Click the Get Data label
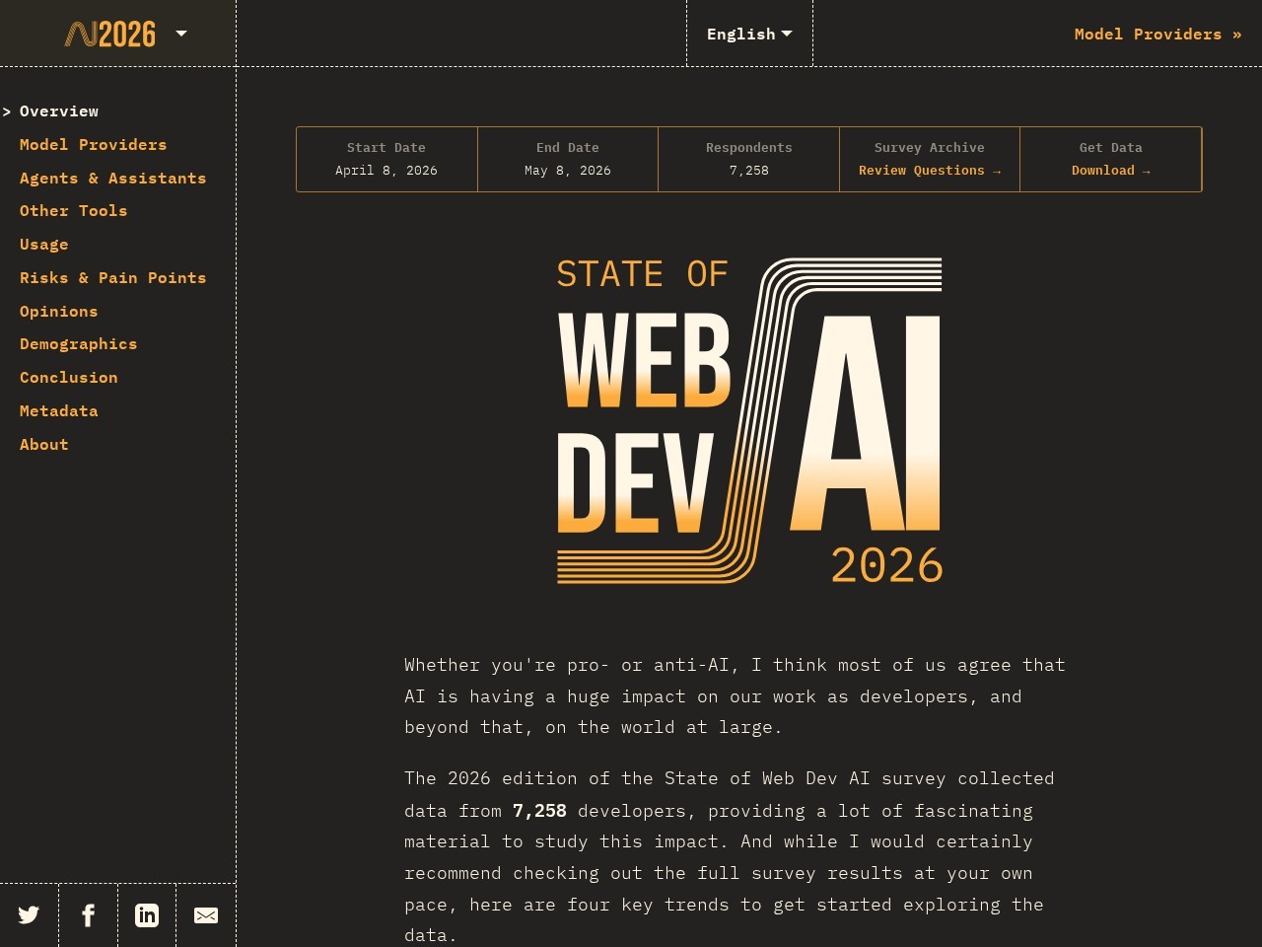 pos(1110,148)
